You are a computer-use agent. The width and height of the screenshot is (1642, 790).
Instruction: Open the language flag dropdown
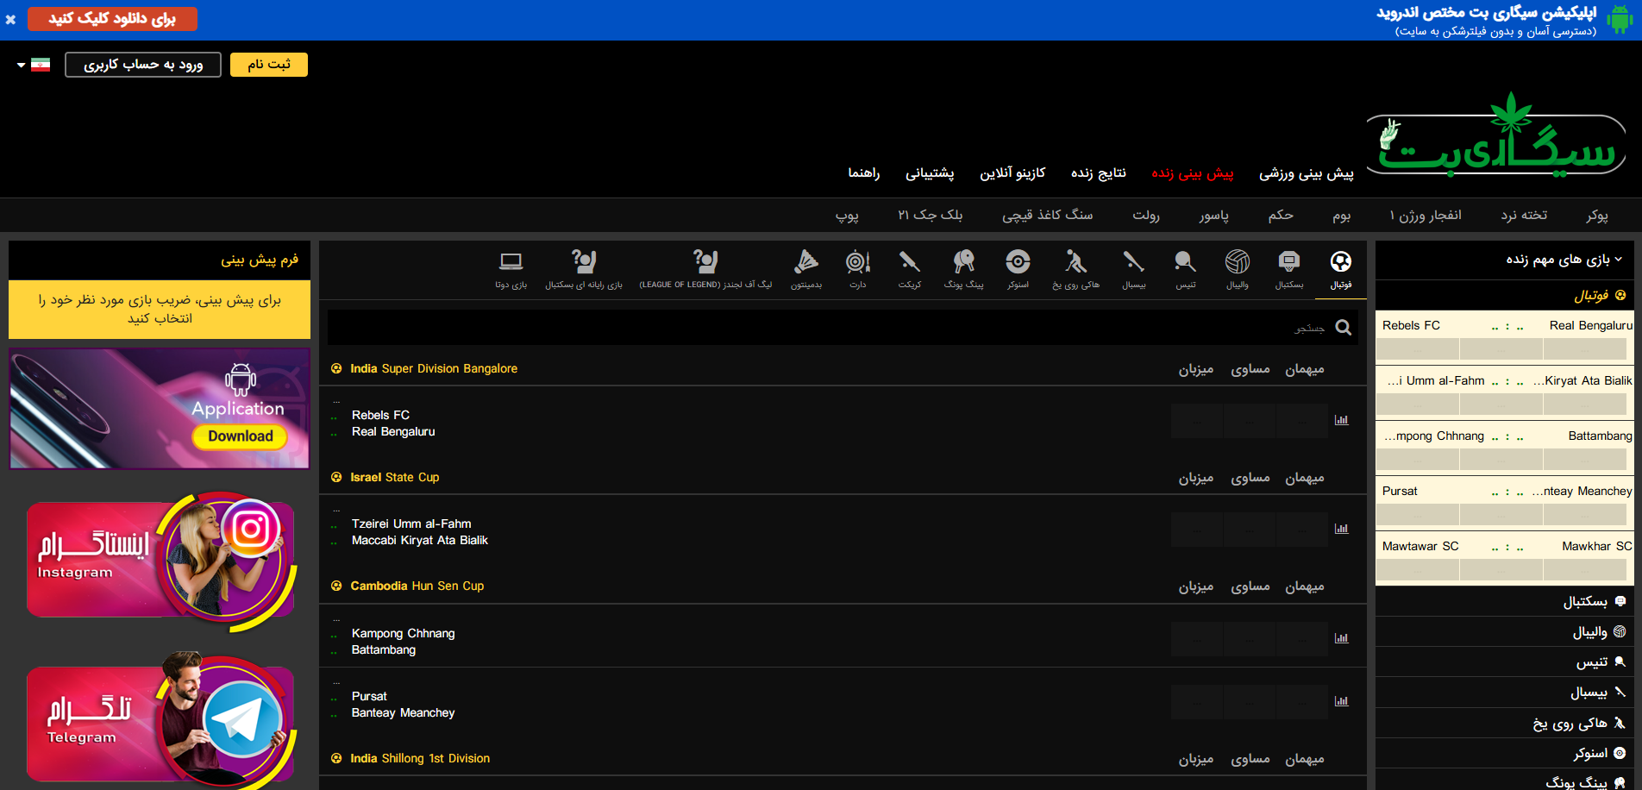(34, 65)
